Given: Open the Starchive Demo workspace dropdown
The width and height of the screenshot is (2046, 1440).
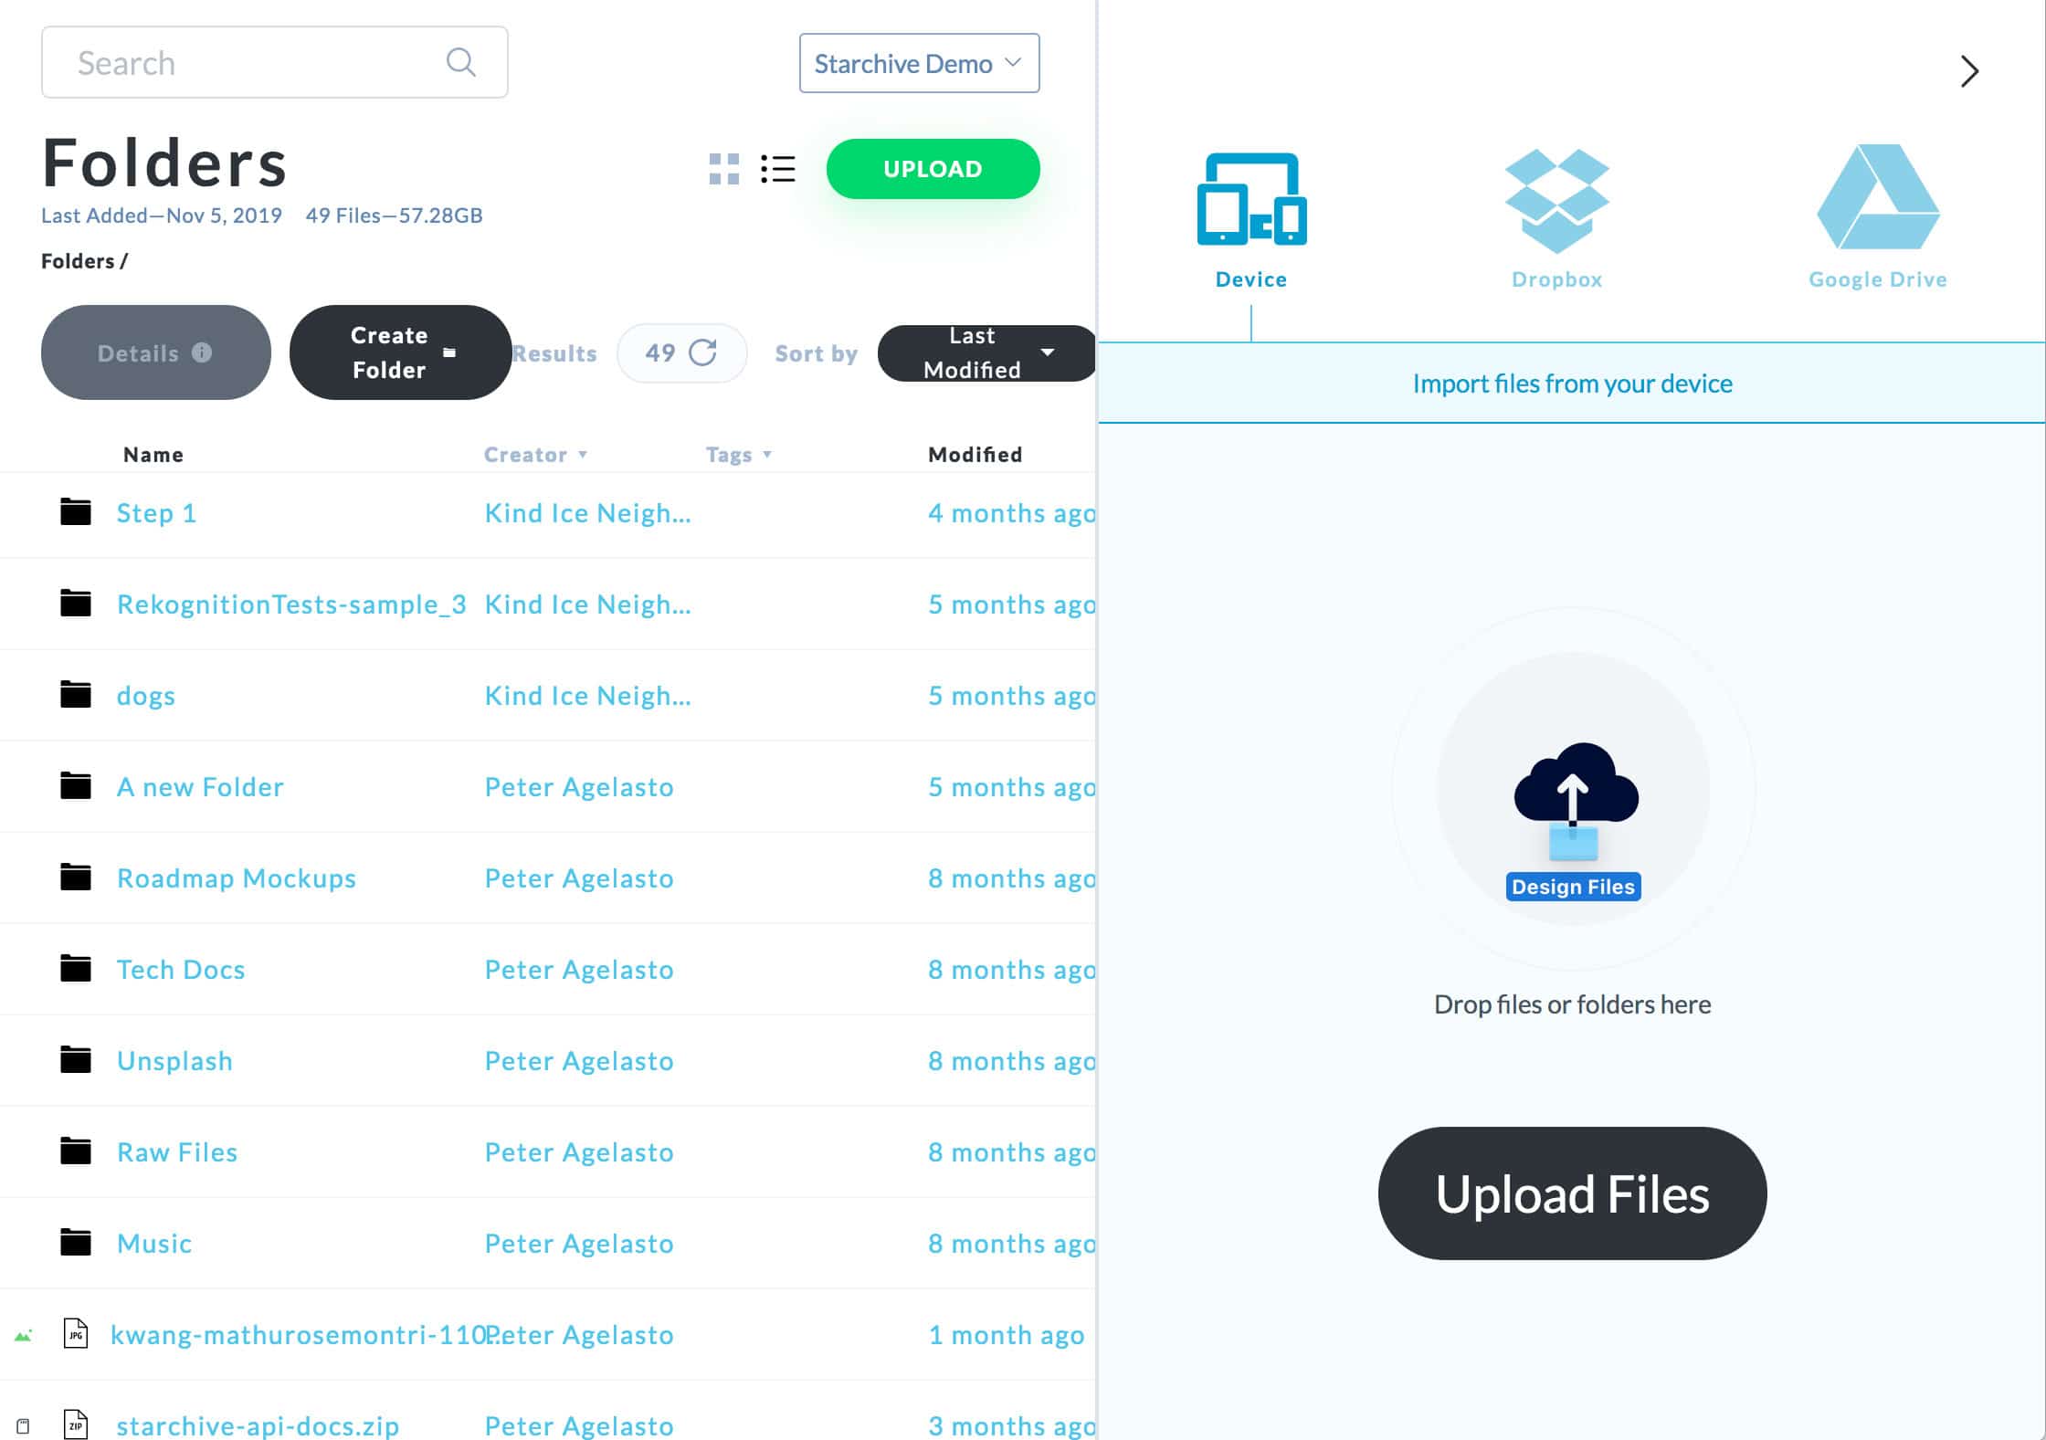Looking at the screenshot, I should coord(919,63).
